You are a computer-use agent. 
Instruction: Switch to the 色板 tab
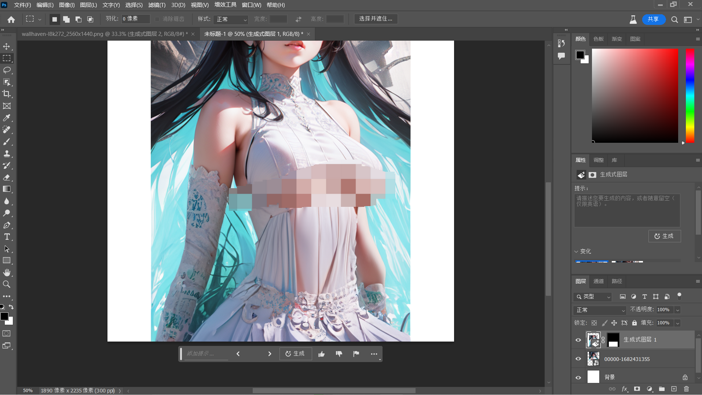599,39
